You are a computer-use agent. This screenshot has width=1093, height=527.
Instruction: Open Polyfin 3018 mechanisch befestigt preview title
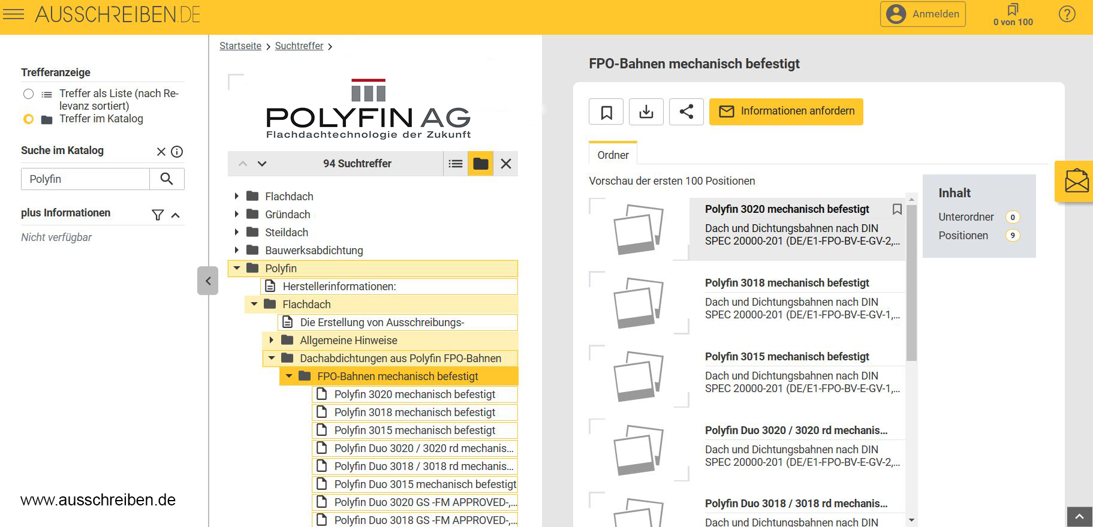tap(787, 283)
